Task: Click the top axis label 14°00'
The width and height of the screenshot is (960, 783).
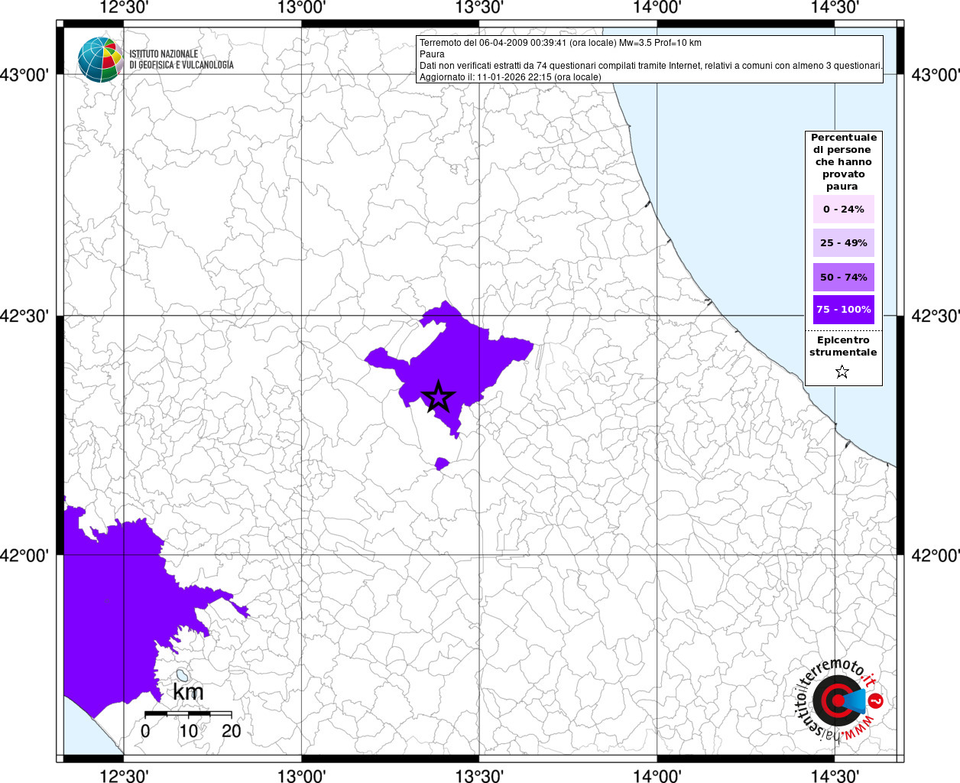Action: click(x=657, y=8)
